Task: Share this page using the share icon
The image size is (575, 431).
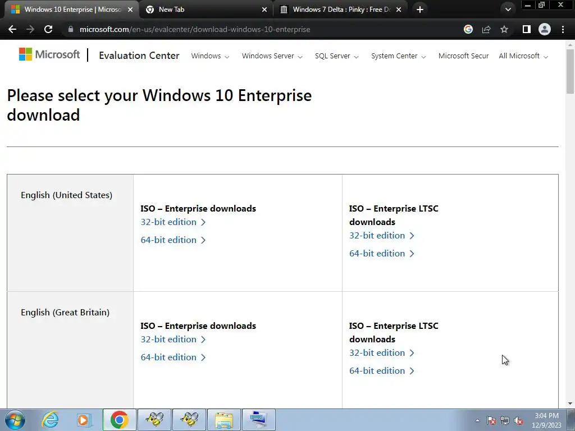Action: pos(486,29)
